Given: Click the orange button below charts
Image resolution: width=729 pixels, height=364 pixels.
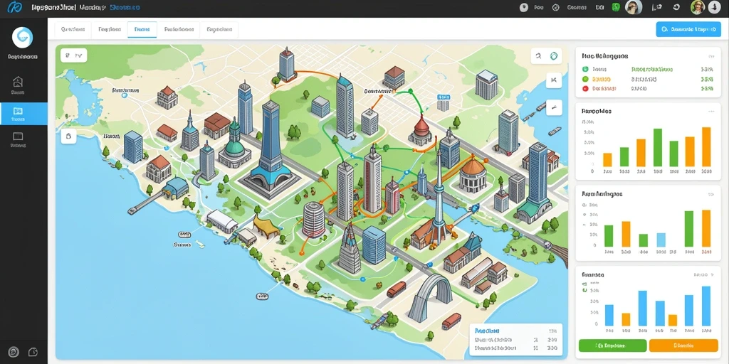Looking at the screenshot, I should coord(683,346).
